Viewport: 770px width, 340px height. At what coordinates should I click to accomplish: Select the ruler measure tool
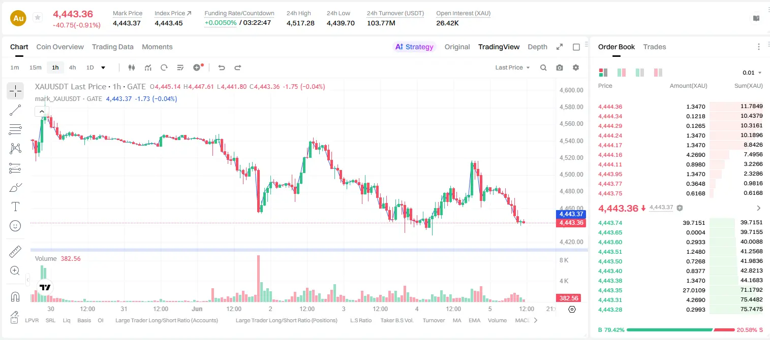(x=15, y=252)
